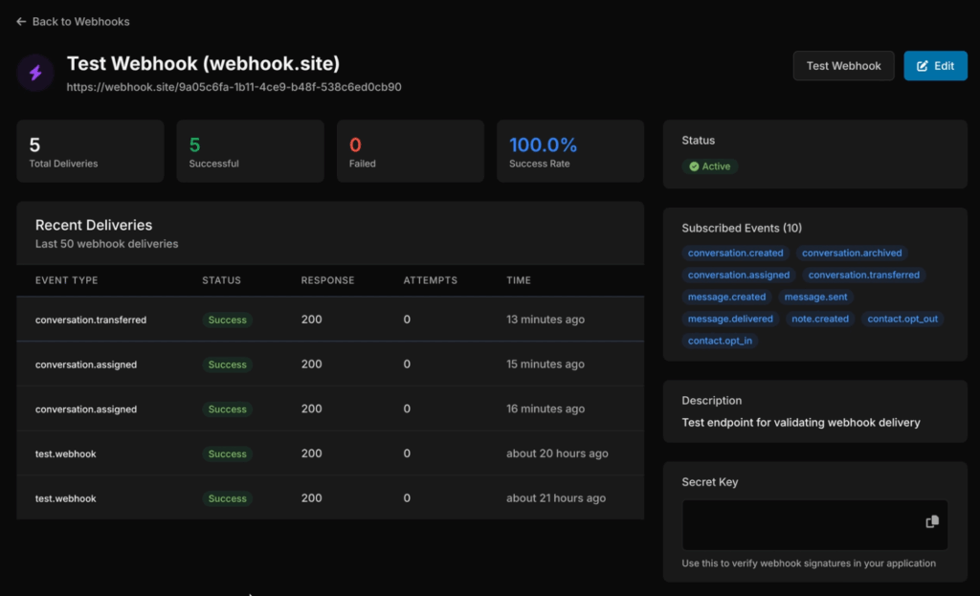Click the purple lightning bolt webhook icon
The height and width of the screenshot is (596, 980).
[35, 73]
